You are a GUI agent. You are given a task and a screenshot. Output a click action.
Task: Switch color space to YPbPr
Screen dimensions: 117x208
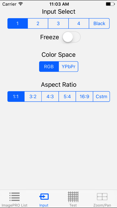69,67
